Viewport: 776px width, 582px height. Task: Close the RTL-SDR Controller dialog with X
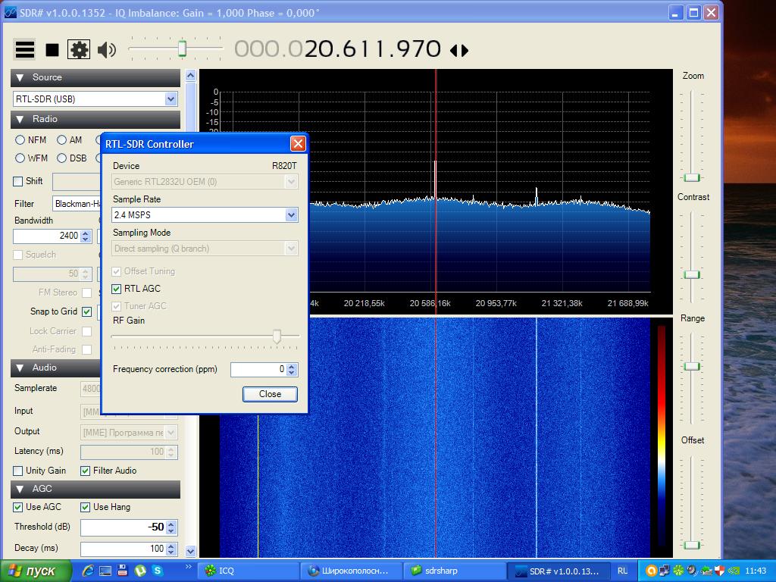(x=298, y=143)
